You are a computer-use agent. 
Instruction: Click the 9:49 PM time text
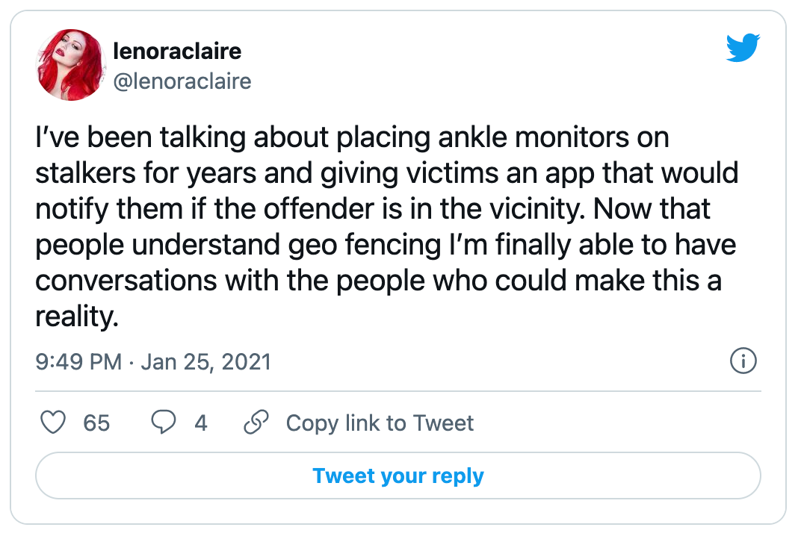click(78, 363)
